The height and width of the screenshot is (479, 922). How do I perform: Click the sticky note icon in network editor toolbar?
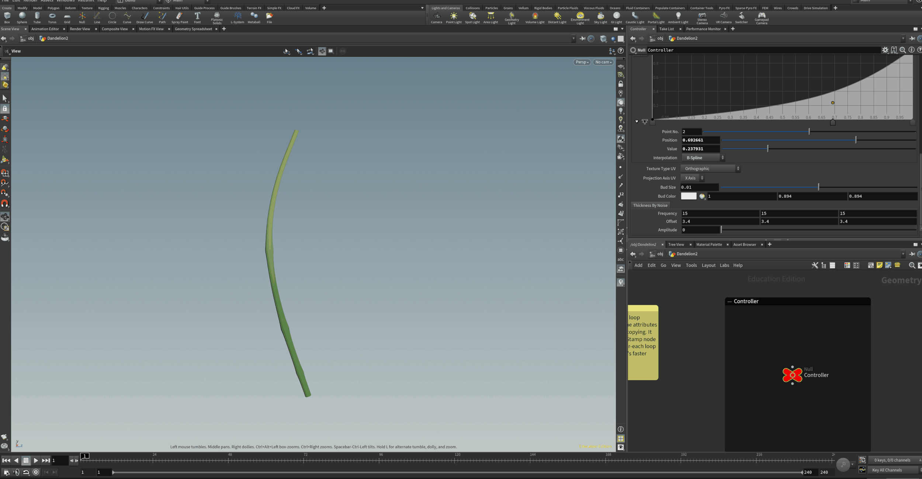tap(880, 265)
